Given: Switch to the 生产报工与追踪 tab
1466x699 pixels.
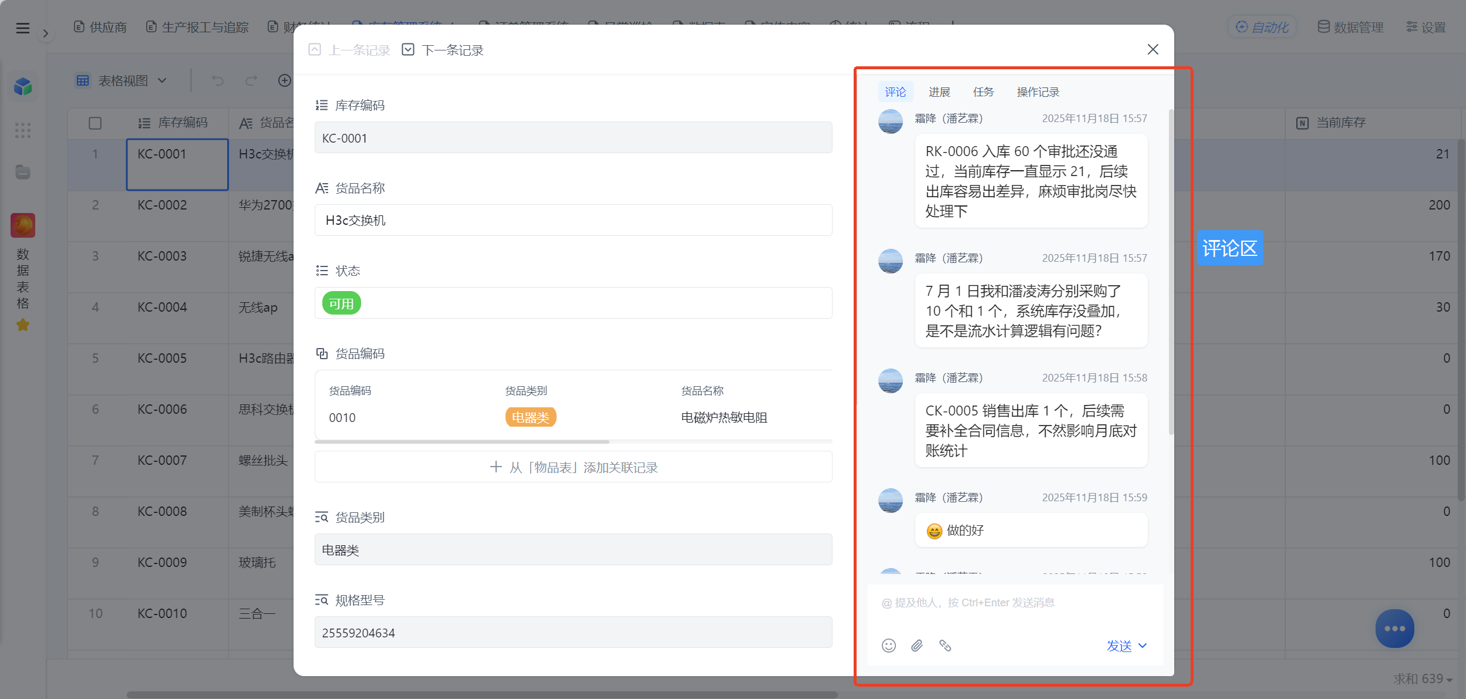Looking at the screenshot, I should point(197,27).
